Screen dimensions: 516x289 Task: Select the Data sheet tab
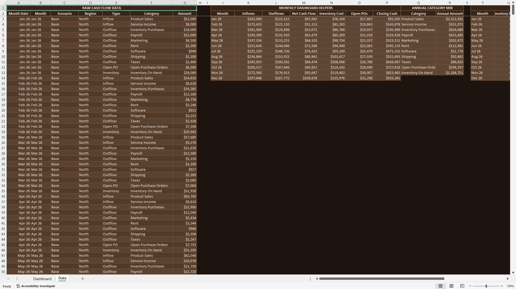click(62, 279)
